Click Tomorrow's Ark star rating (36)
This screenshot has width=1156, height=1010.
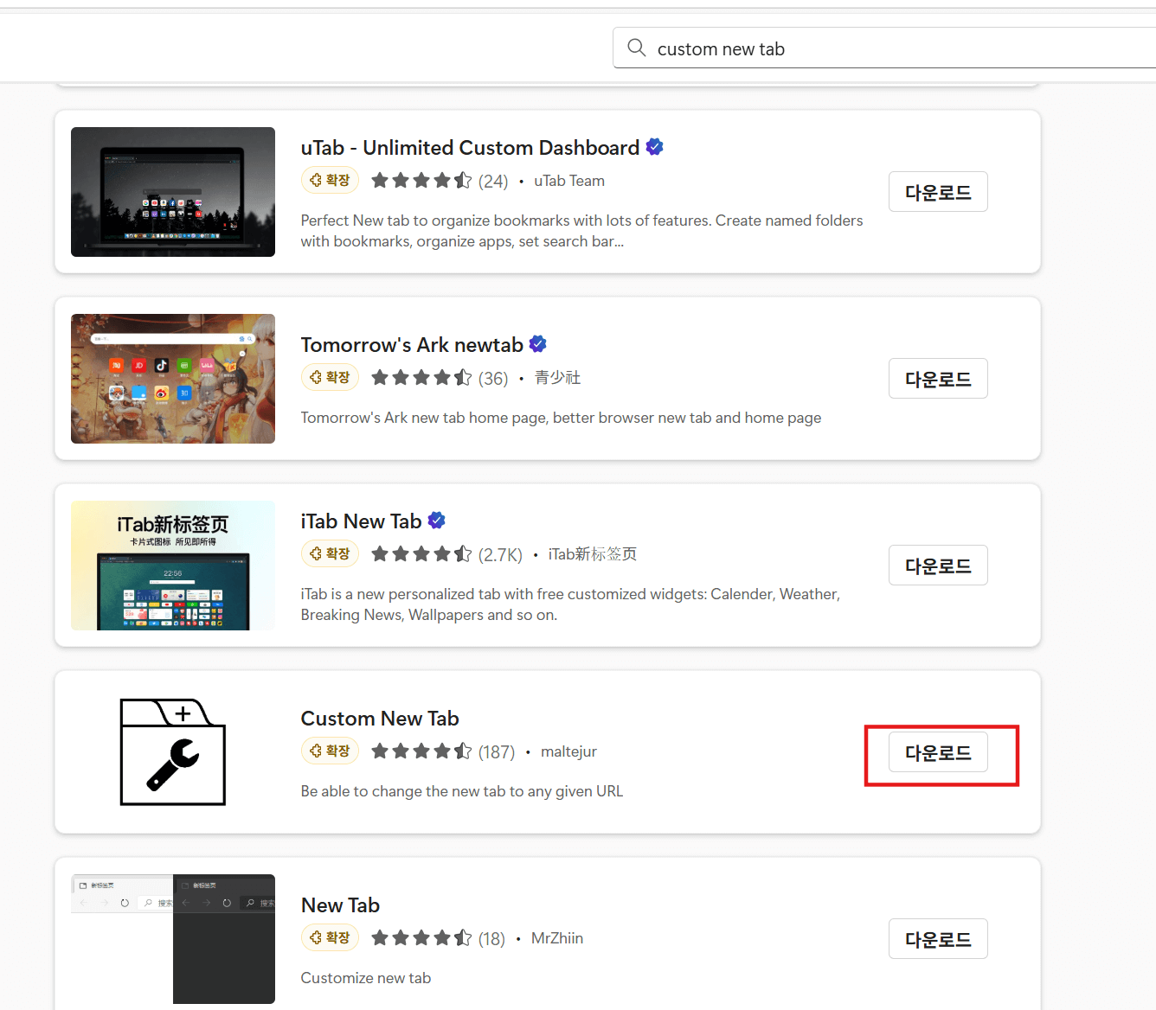click(440, 378)
